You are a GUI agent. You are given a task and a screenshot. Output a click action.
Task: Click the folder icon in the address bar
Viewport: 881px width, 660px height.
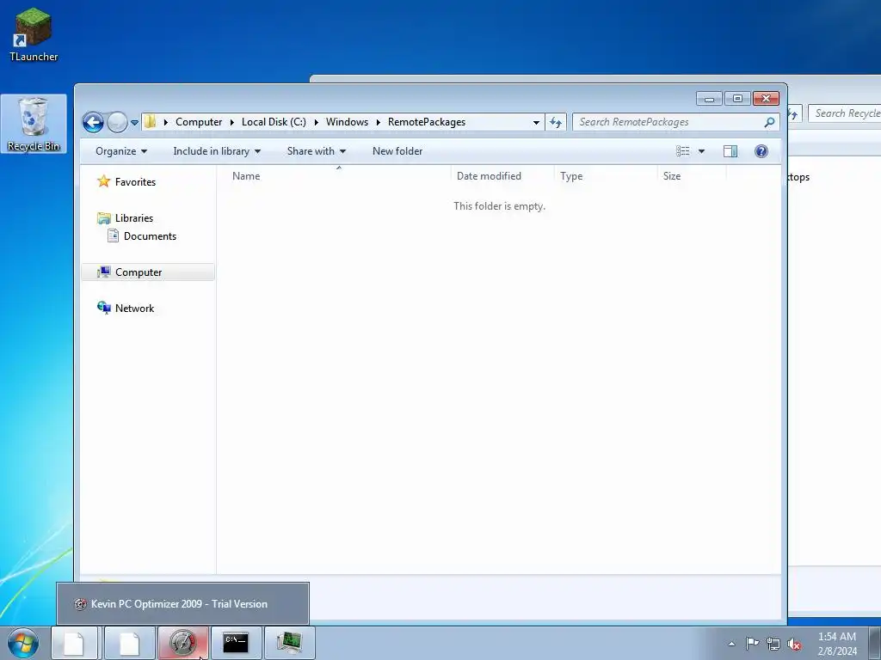(150, 122)
